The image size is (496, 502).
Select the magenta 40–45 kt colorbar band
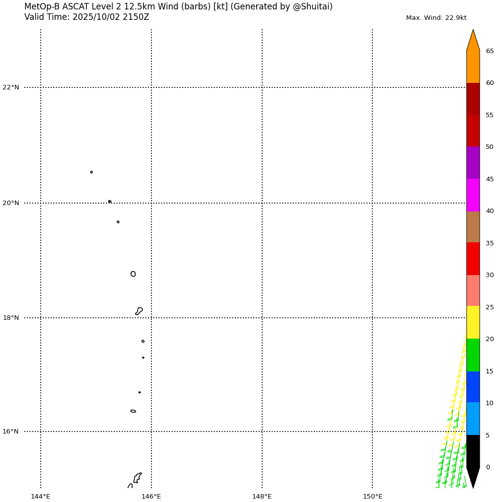tap(473, 195)
